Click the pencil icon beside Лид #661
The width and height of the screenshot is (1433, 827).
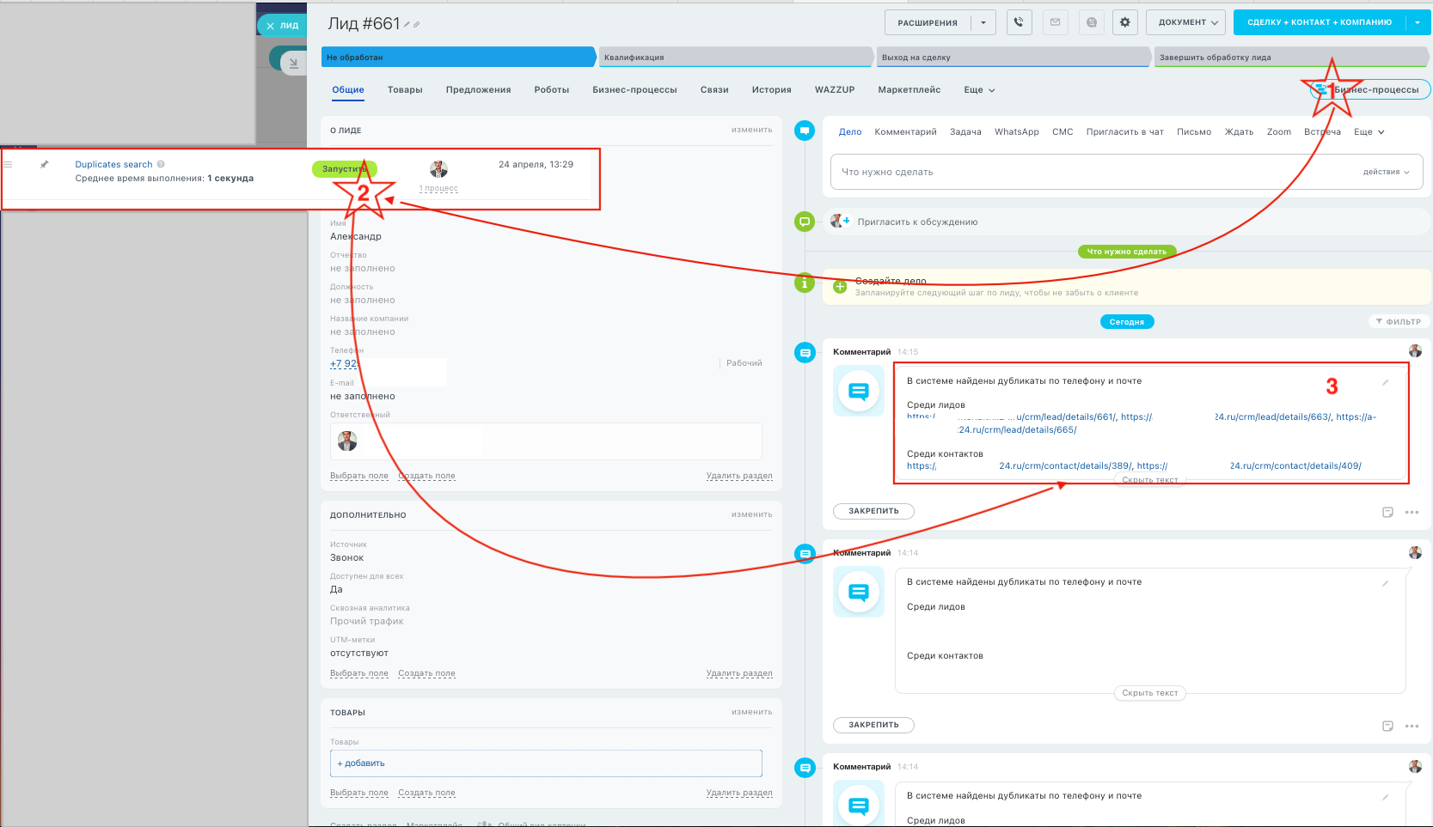tap(407, 25)
